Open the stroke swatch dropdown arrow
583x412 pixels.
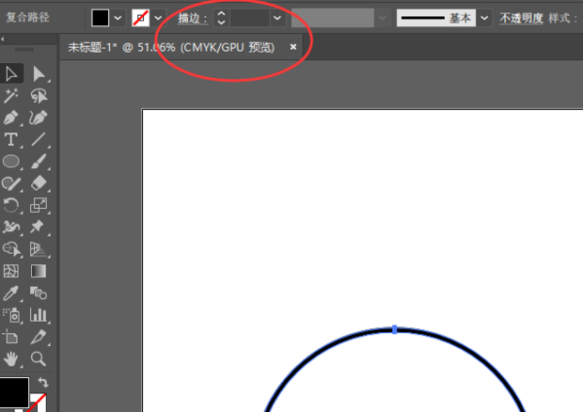click(x=158, y=18)
